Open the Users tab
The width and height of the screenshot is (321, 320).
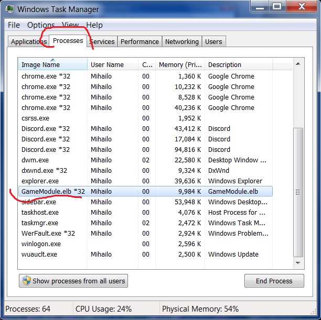pos(213,41)
